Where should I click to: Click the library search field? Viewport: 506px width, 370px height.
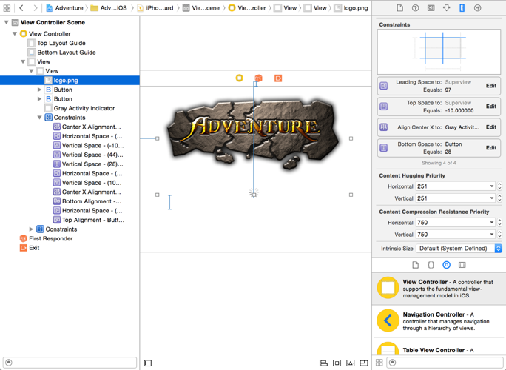click(445, 363)
